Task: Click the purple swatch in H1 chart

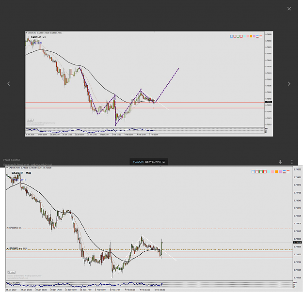Action: pos(254,36)
